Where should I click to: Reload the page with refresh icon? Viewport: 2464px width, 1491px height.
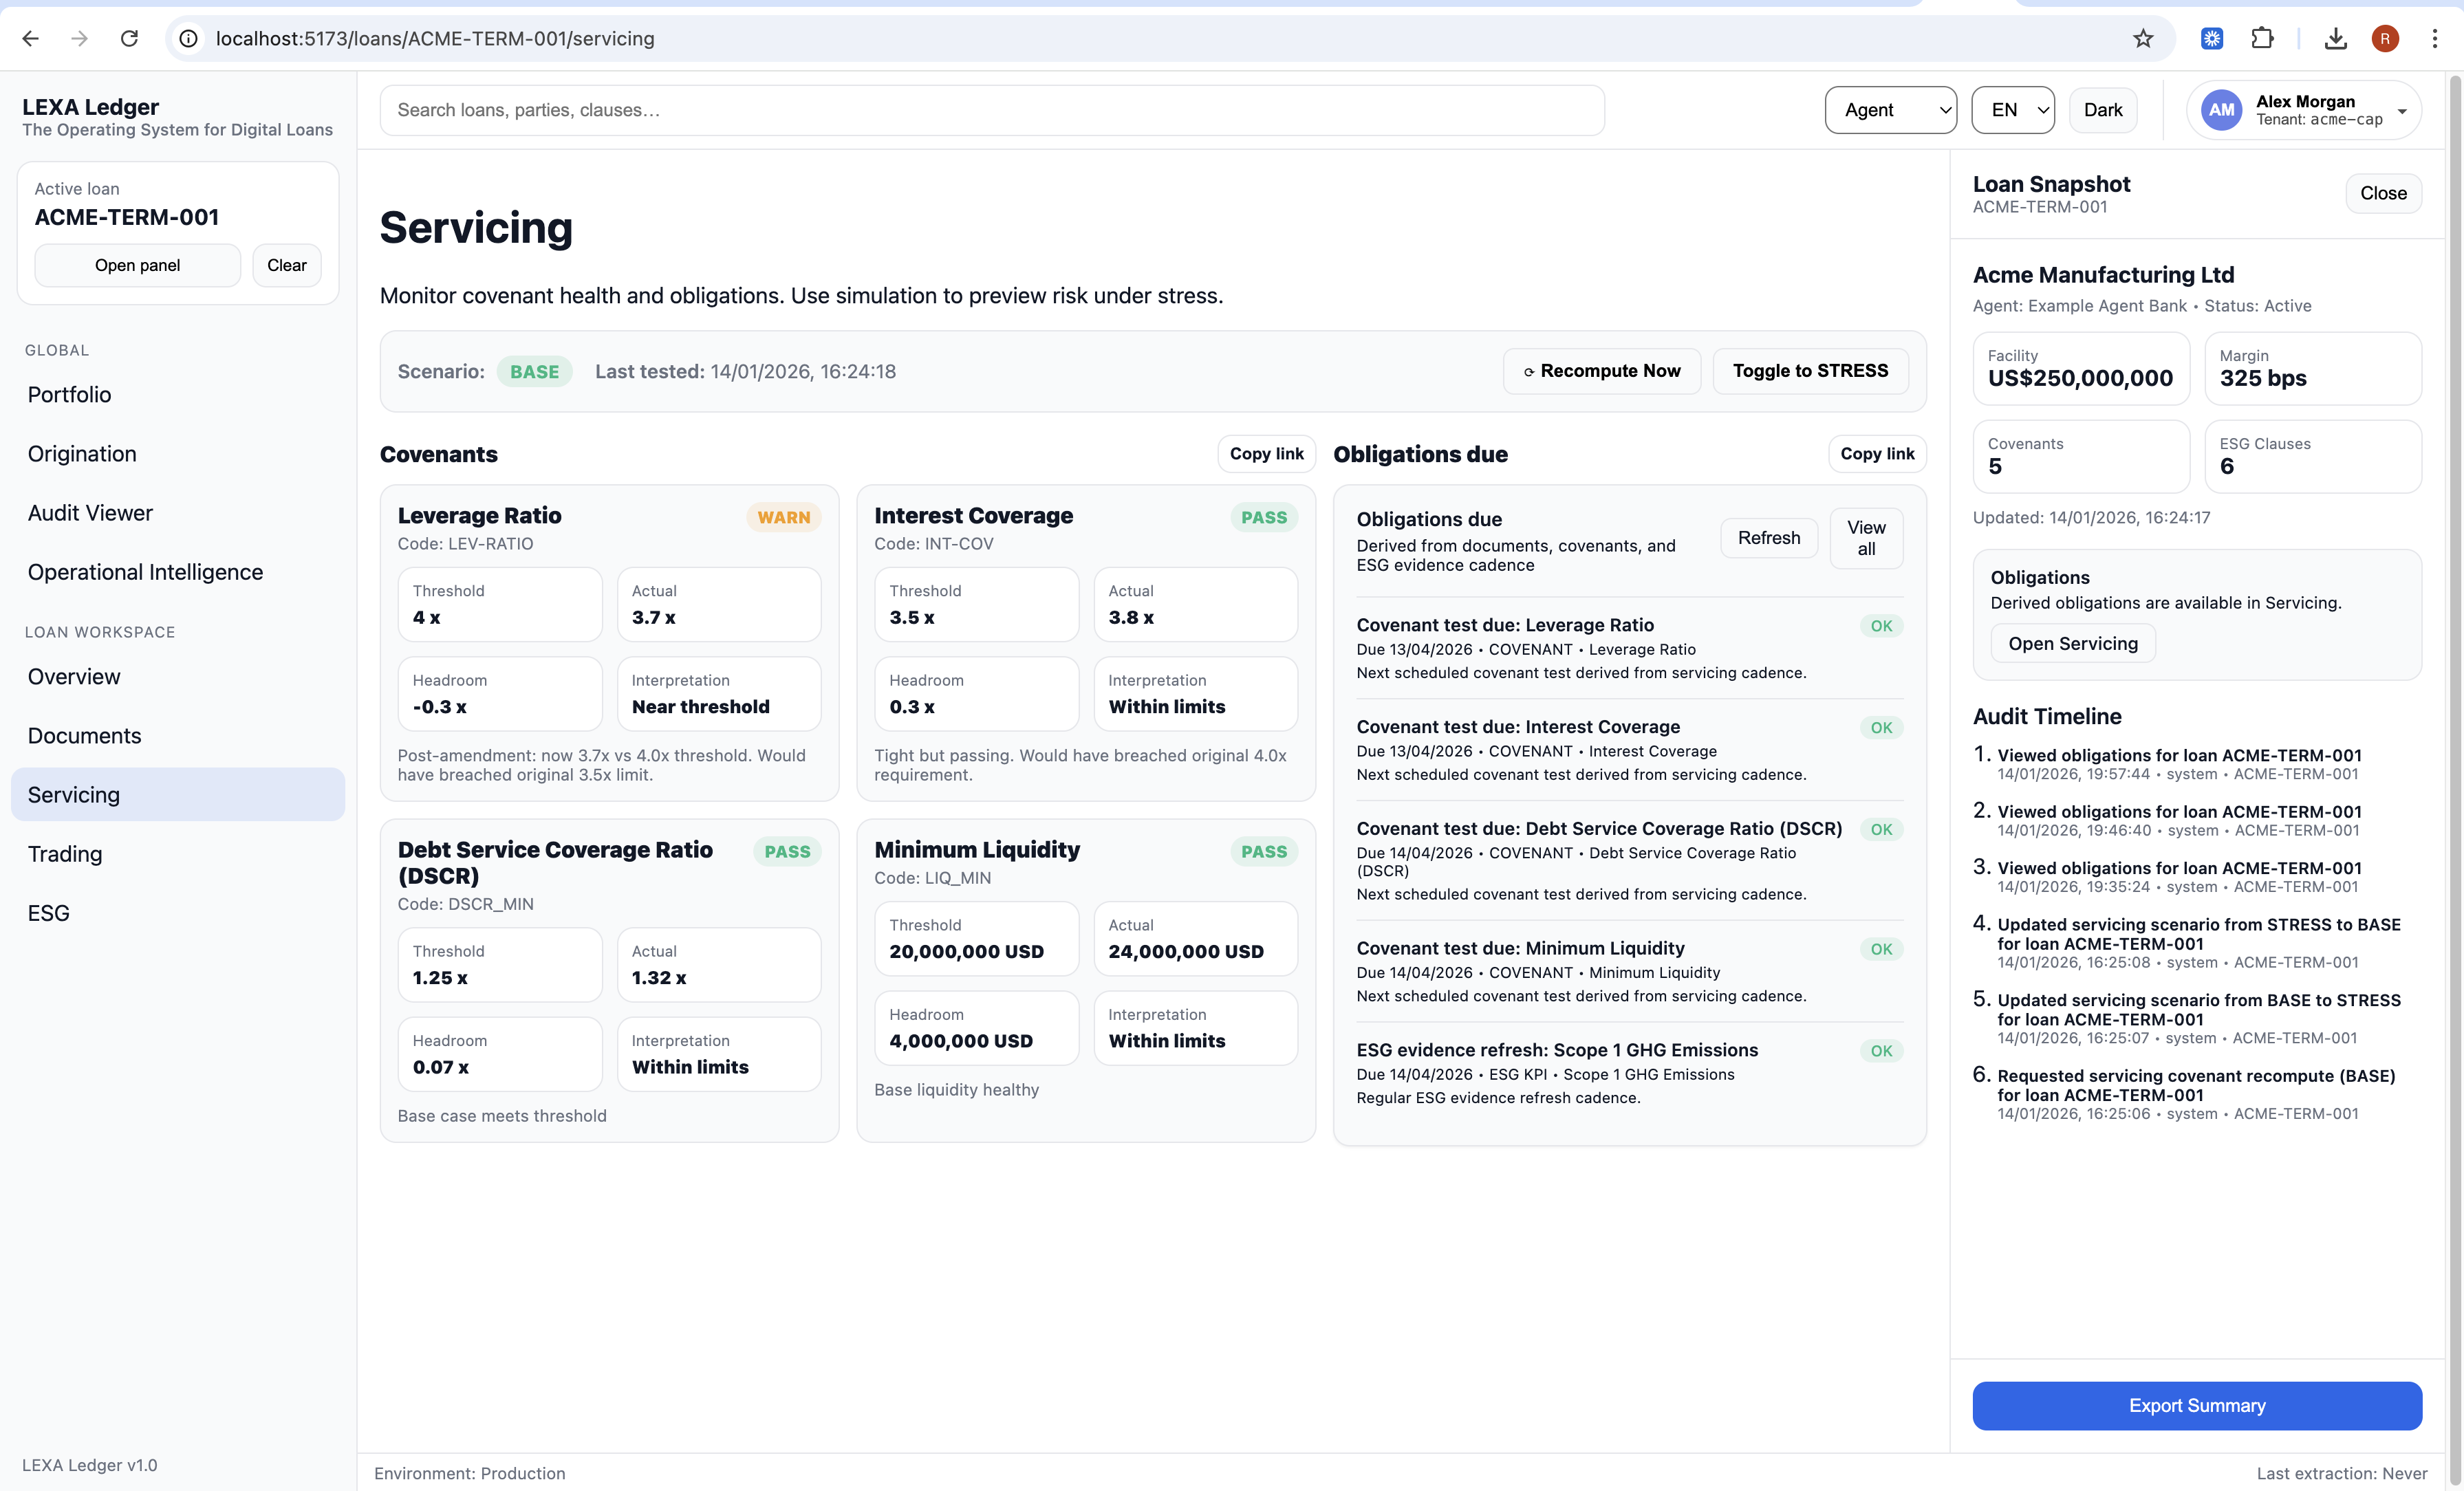click(129, 38)
